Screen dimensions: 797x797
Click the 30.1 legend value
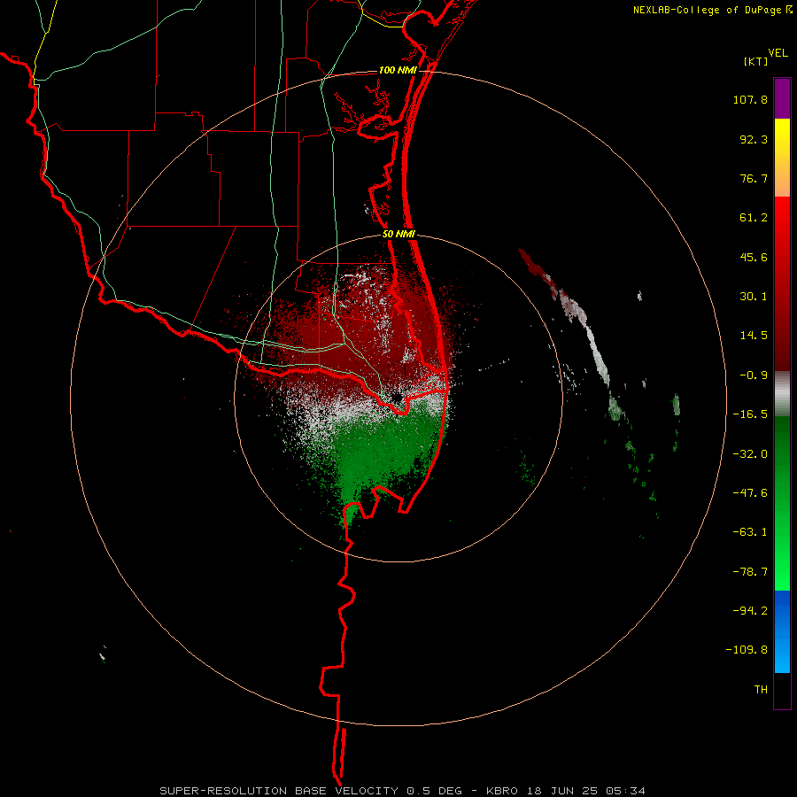(754, 297)
